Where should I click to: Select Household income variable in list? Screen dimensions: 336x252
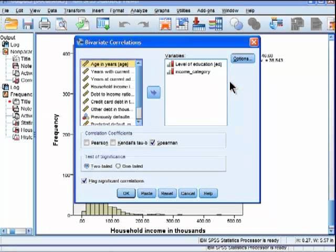tap(108, 87)
